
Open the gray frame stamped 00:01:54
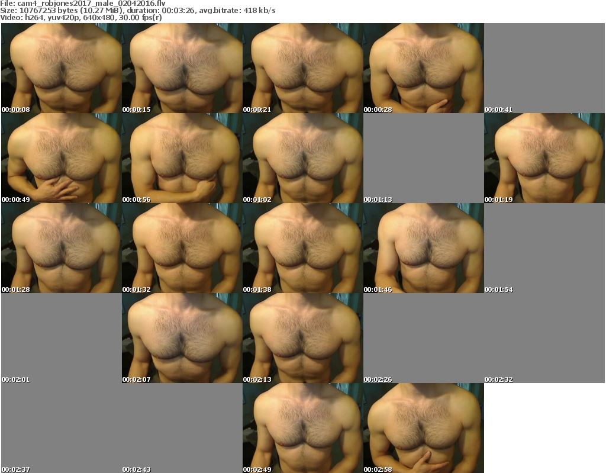[x=544, y=248]
